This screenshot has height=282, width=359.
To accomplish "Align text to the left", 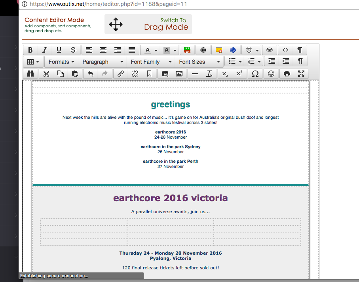I will [89, 50].
